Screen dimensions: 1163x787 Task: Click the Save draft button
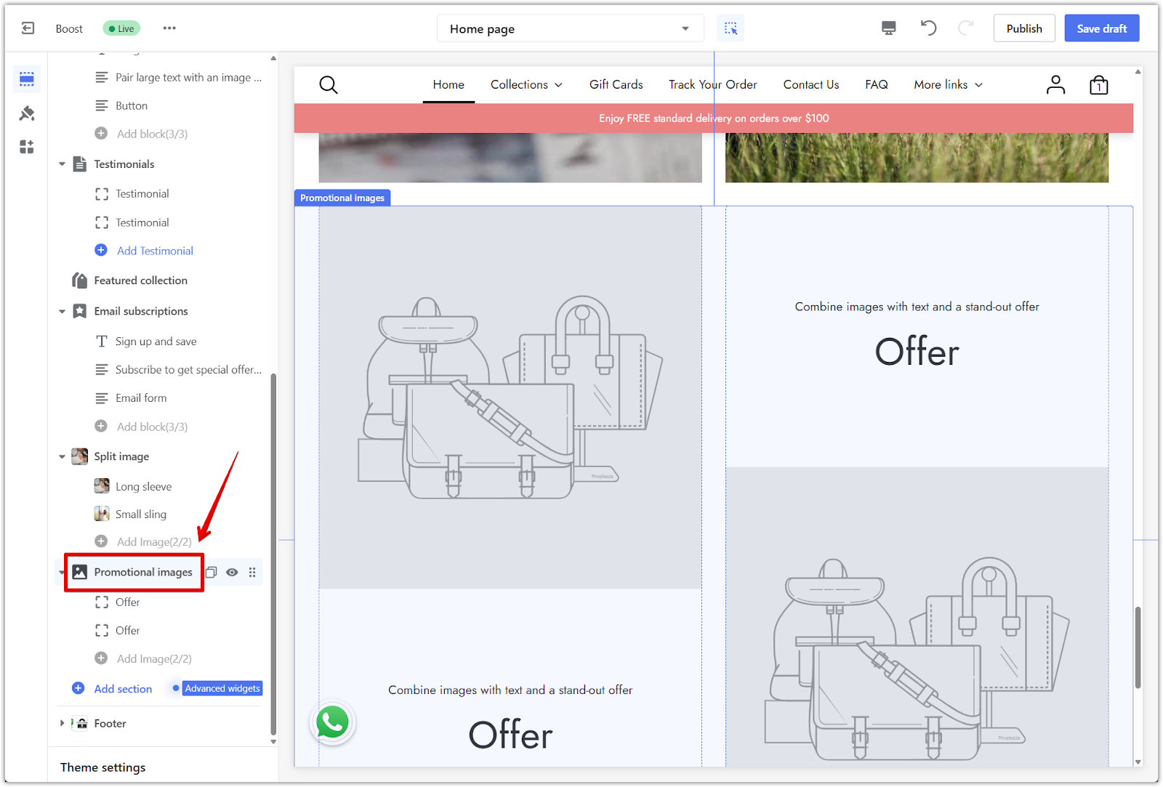[x=1102, y=28]
